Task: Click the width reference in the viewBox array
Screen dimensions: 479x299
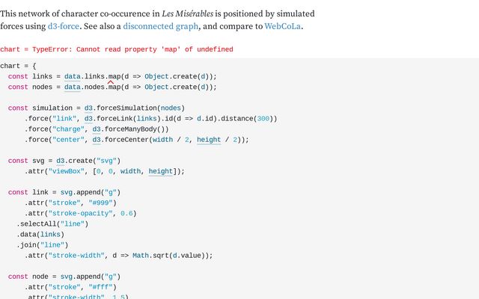Action: (x=131, y=171)
